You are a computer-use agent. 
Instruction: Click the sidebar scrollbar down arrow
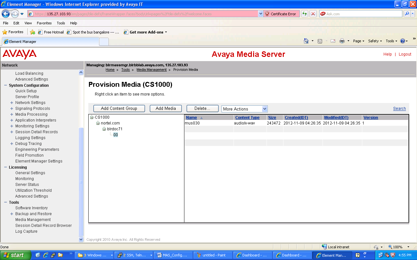(x=81, y=240)
